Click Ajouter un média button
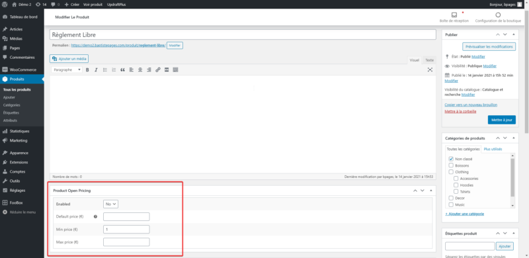This screenshot has width=529, height=258. point(69,59)
